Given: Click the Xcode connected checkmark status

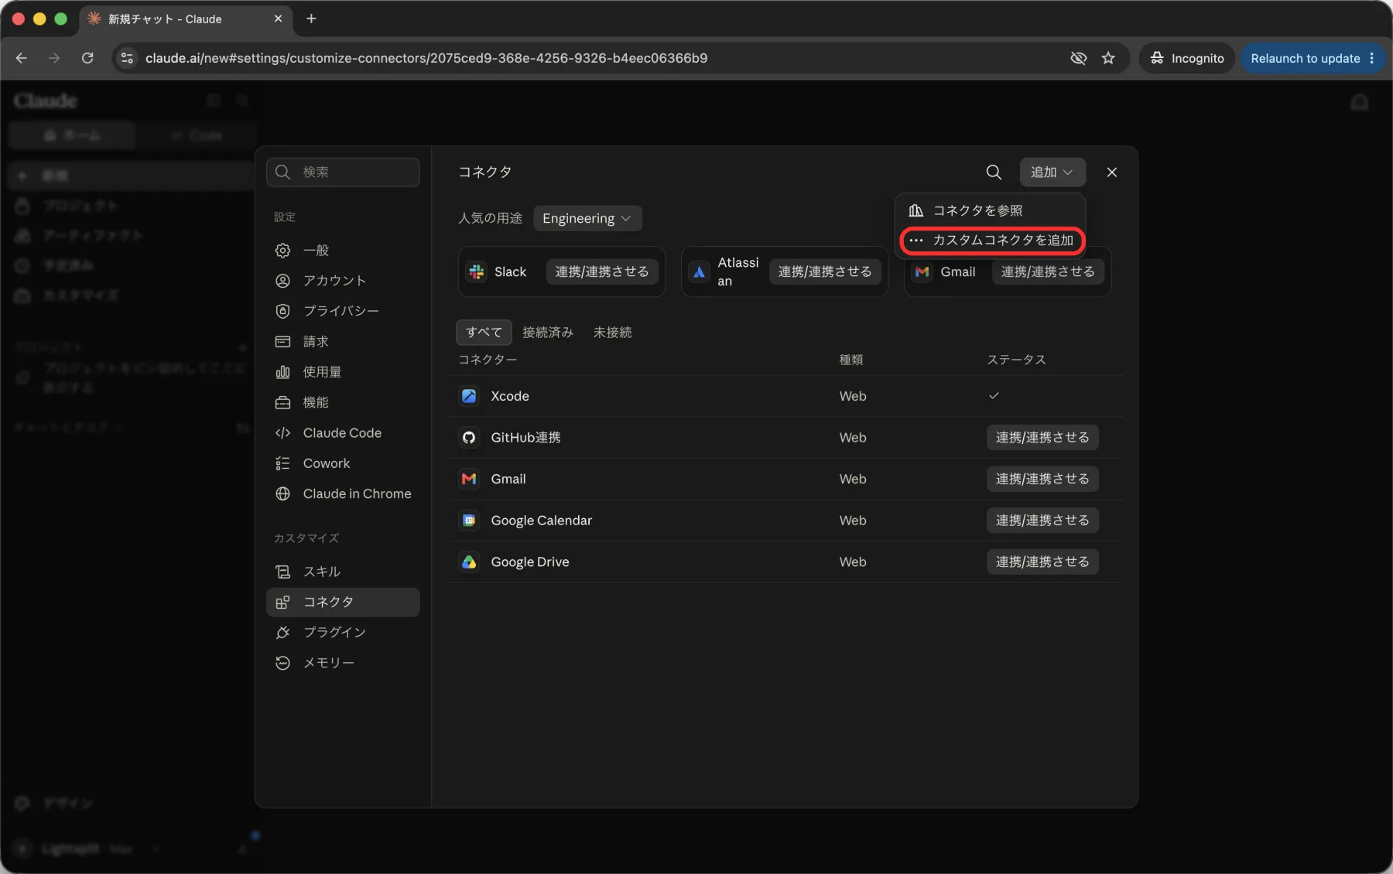Looking at the screenshot, I should click(x=994, y=396).
